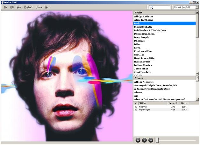The image size is (200, 145).
Task: Click the foobar2000 title bar icon
Action: point(3,2)
